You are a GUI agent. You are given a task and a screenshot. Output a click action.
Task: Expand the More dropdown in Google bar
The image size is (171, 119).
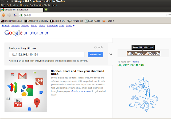click(x=70, y=26)
